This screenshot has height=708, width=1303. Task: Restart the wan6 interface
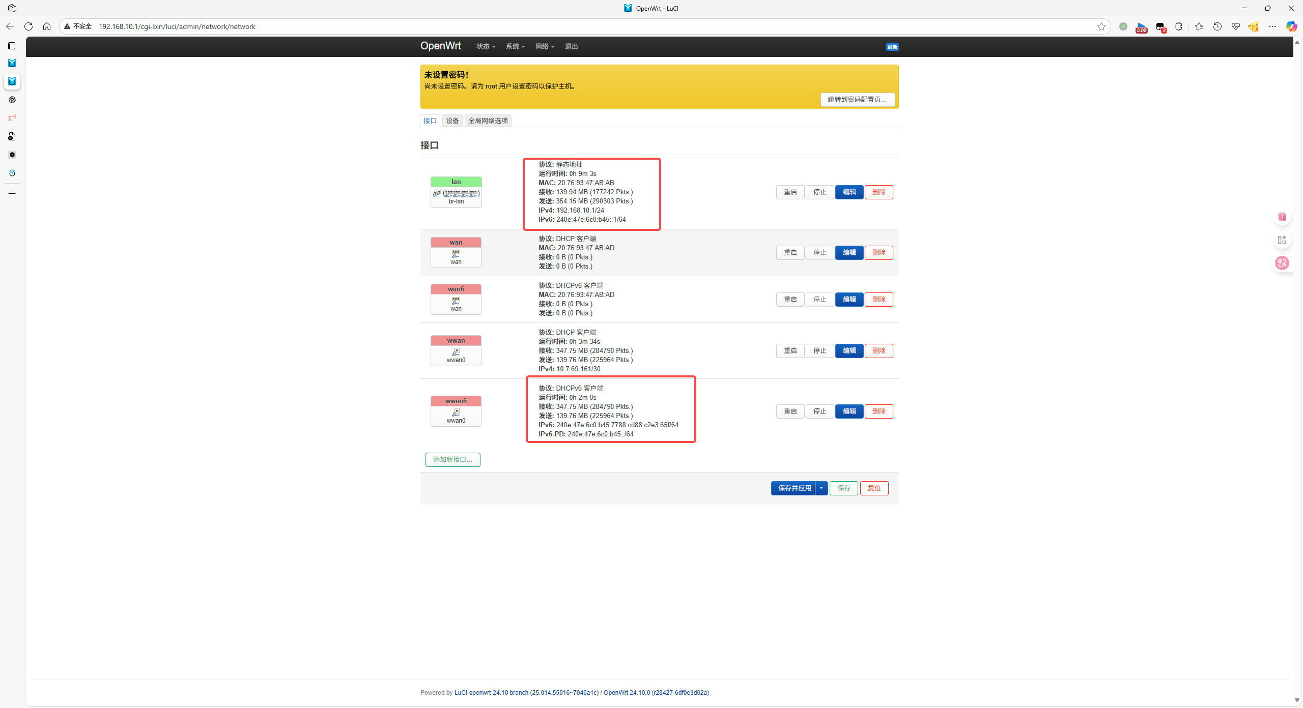[x=790, y=299]
